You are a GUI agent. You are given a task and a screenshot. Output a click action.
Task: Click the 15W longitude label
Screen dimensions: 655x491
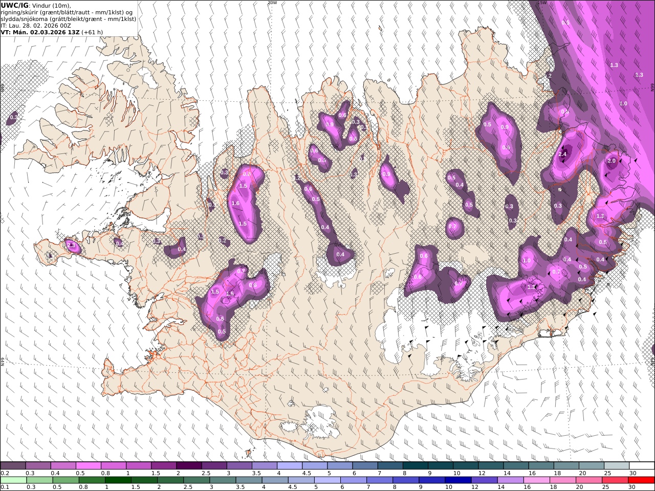click(x=542, y=3)
